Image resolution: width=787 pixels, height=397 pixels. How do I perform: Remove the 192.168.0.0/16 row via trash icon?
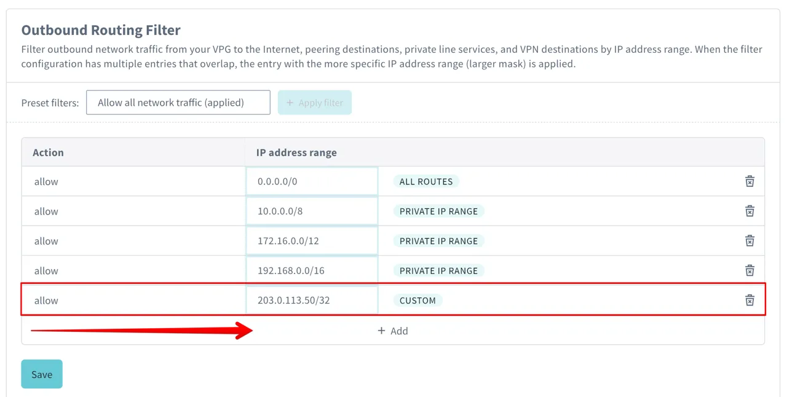pos(749,270)
